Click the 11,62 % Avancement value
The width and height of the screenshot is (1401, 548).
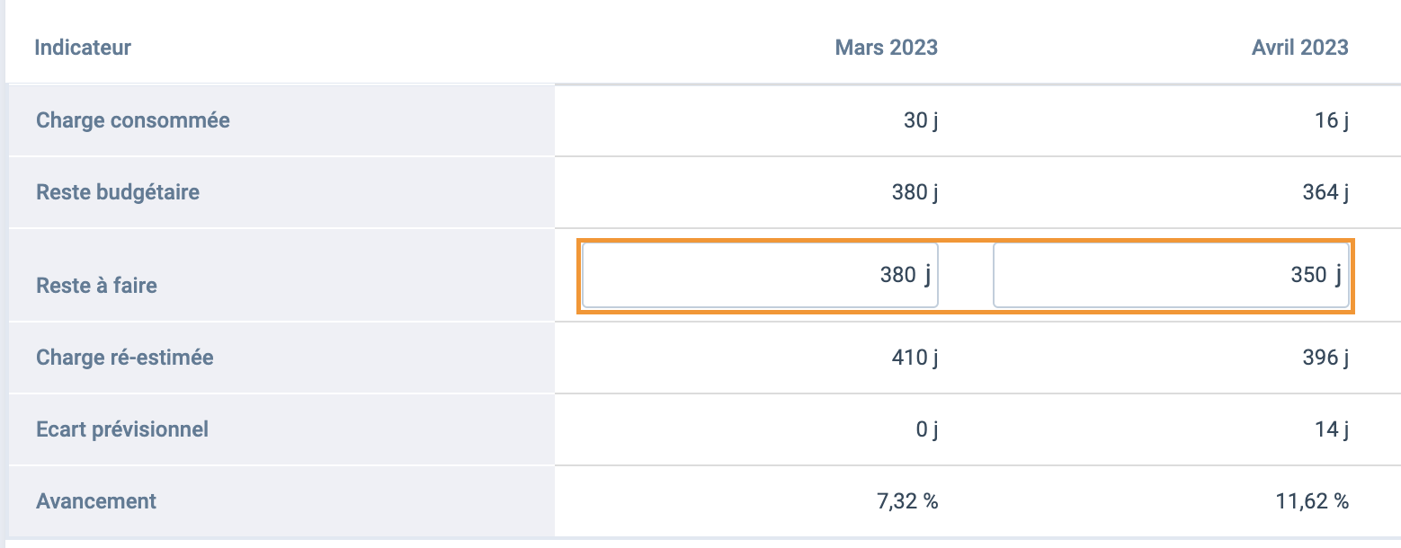coord(1311,501)
